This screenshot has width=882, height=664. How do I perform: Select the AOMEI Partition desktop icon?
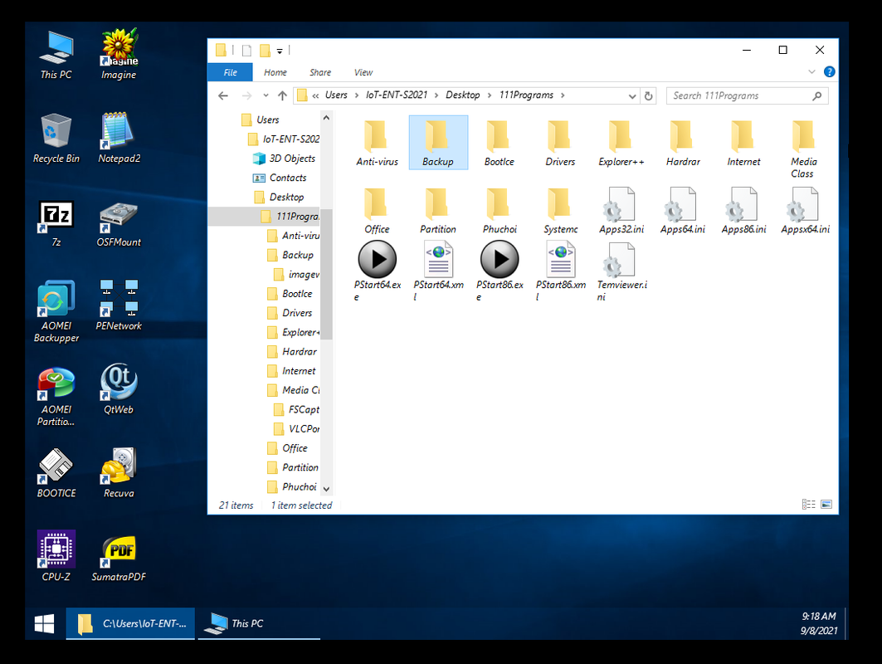point(56,397)
